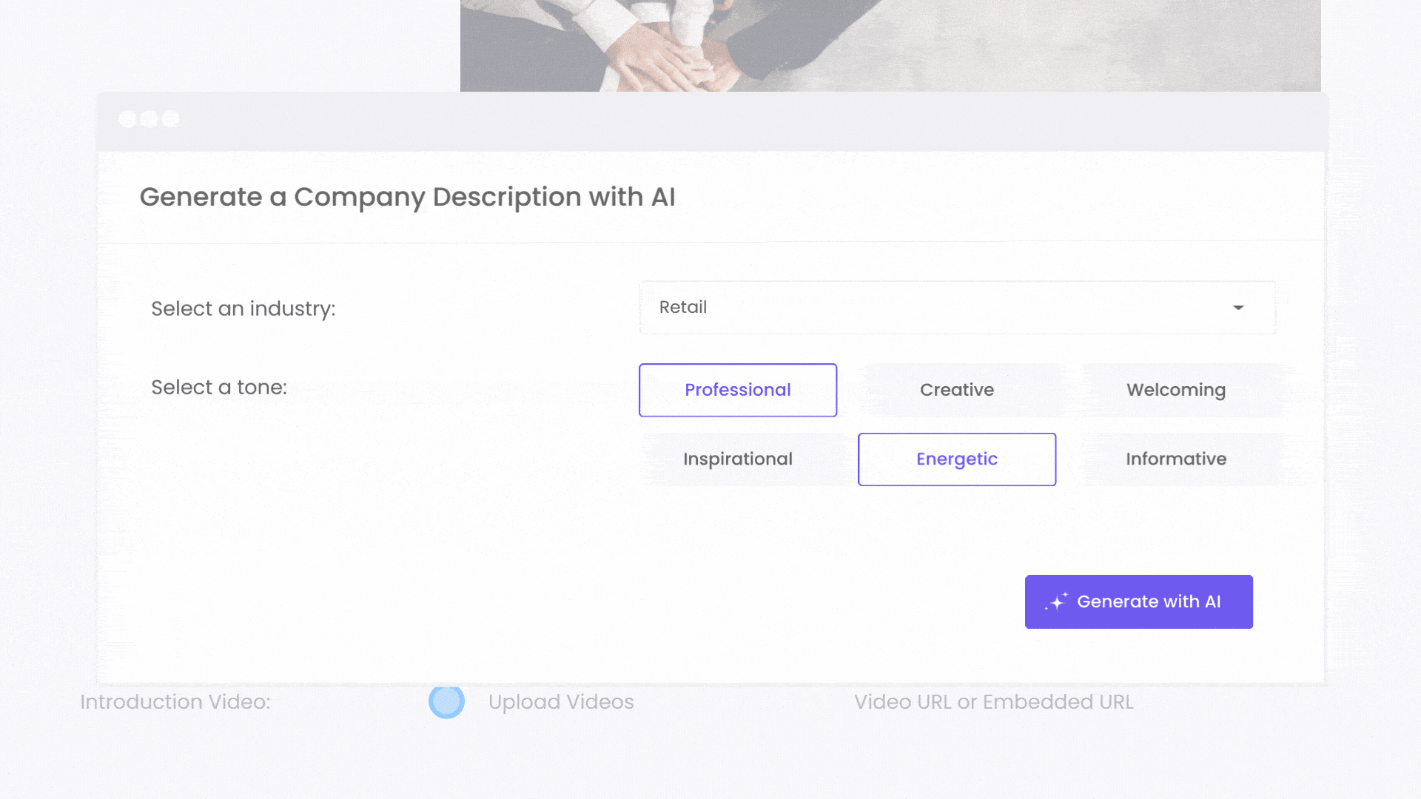Click the Introduction Video label
This screenshot has width=1421, height=799.
[175, 701]
